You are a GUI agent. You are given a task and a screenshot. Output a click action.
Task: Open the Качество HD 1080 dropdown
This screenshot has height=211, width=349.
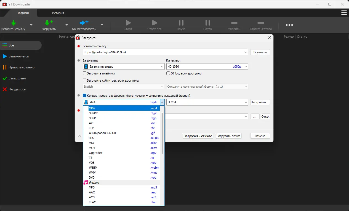(x=245, y=66)
